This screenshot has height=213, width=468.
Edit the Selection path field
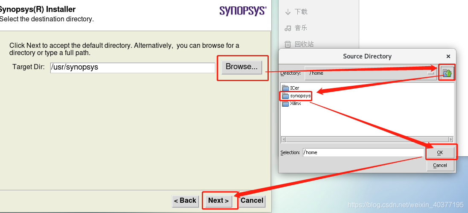point(363,152)
